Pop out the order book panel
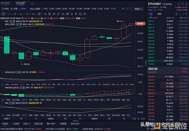The height and width of the screenshot is (131, 189). pyautogui.click(x=186, y=14)
